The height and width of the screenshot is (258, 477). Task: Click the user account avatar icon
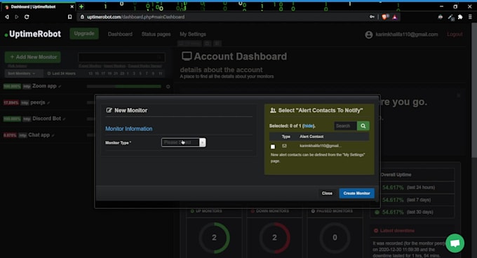click(369, 34)
